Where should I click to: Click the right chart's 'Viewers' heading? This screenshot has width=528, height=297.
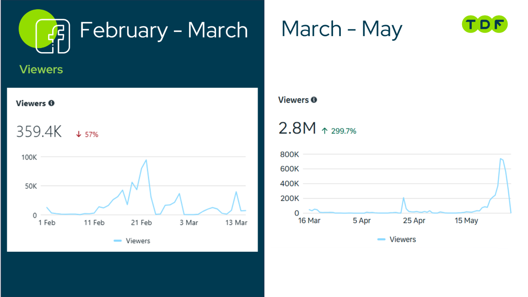tap(293, 100)
